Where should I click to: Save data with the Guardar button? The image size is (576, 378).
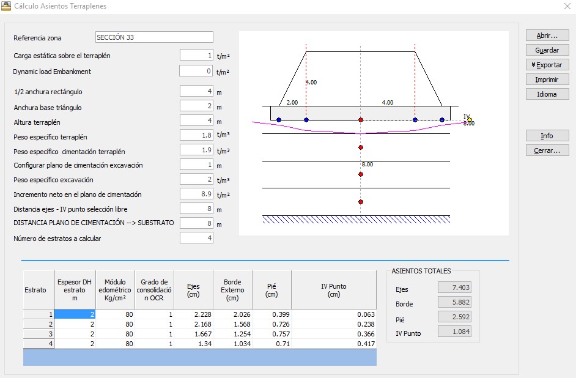[547, 50]
